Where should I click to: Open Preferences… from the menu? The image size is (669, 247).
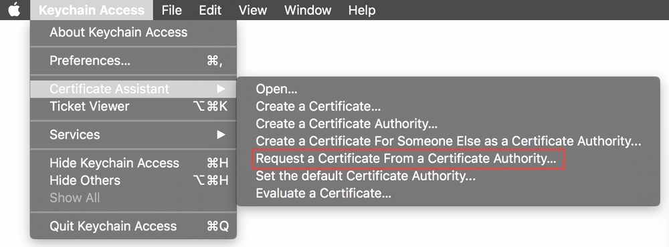[133, 61]
